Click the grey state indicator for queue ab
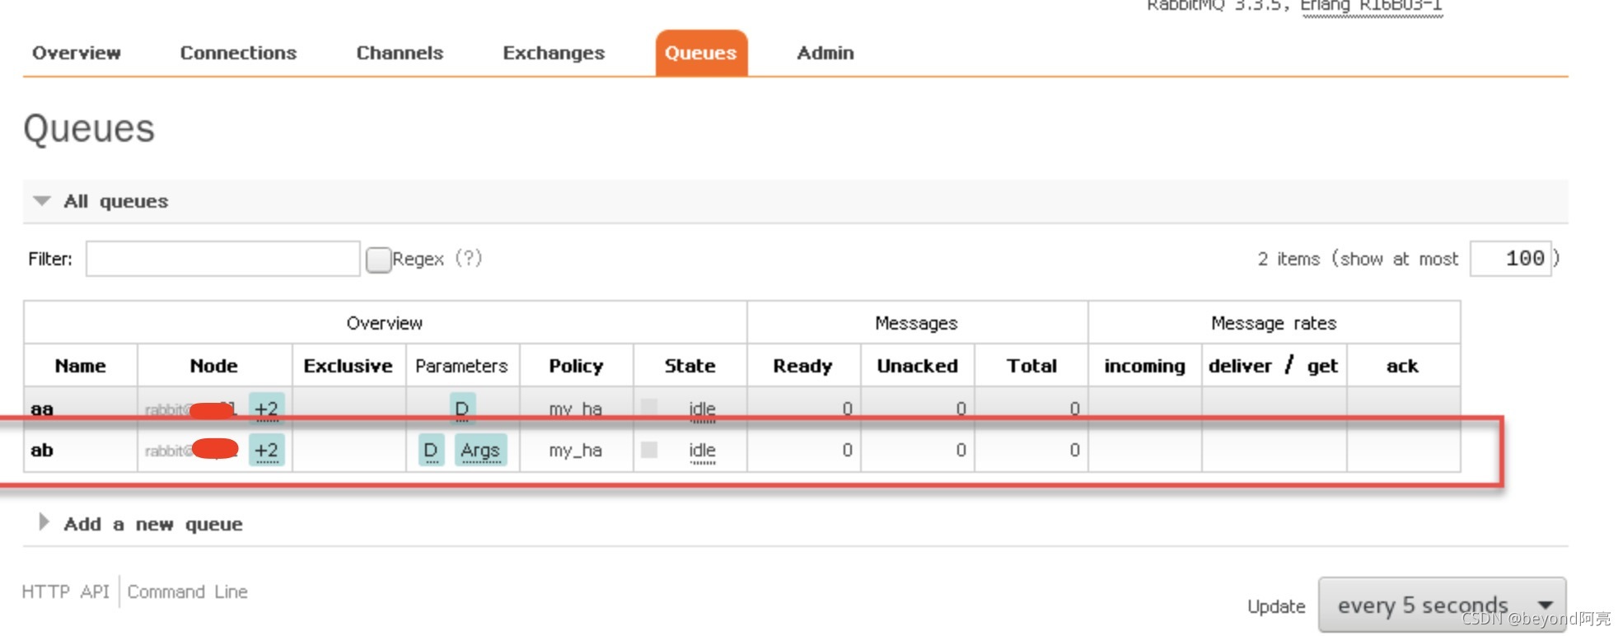1623x636 pixels. pos(649,450)
